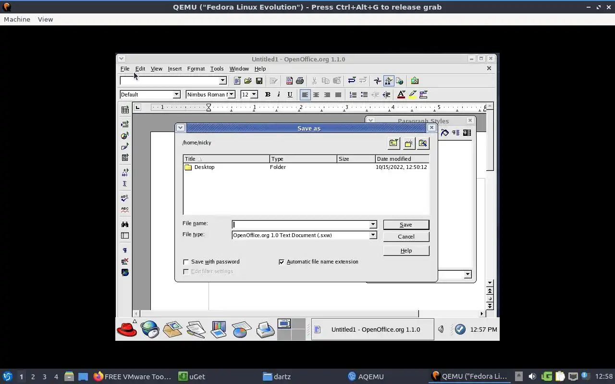The width and height of the screenshot is (615, 384).
Task: Switch to the Firefox FREE VMware taskbar item
Action: (132, 377)
